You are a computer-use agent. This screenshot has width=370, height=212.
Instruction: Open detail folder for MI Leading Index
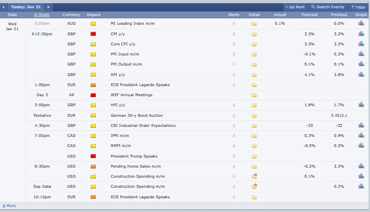pos(254,24)
